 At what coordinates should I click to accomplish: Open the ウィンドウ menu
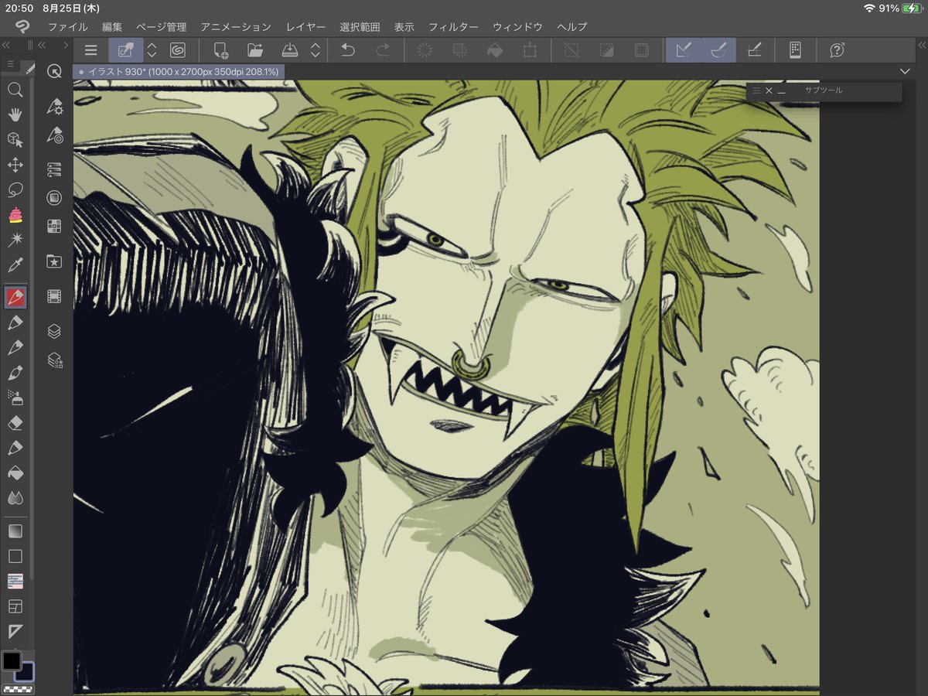pyautogui.click(x=517, y=26)
